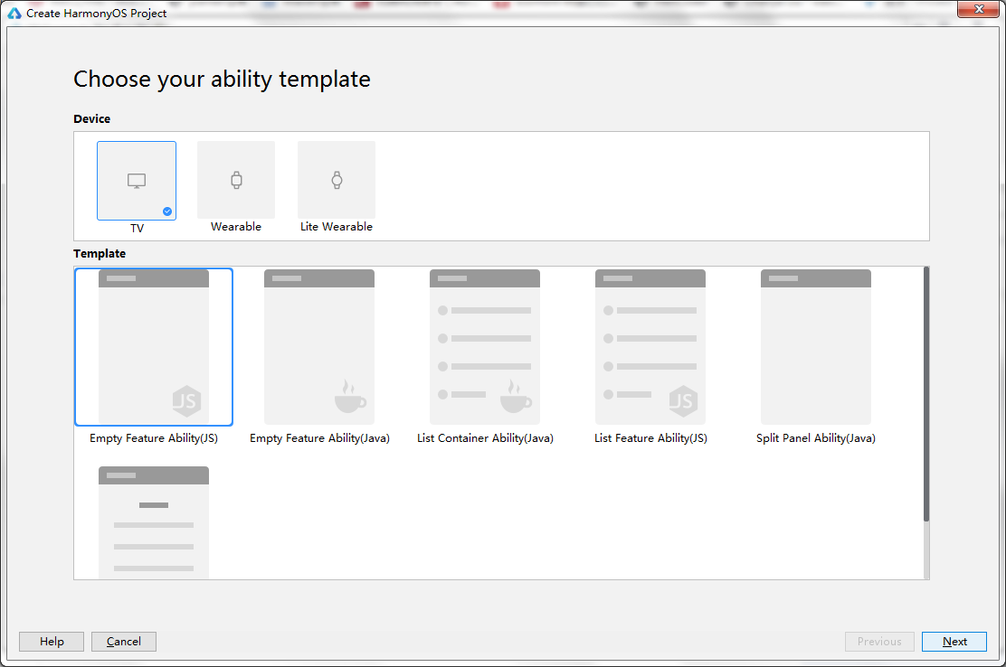The height and width of the screenshot is (667, 1006).
Task: Click the Help button
Action: [x=52, y=642]
